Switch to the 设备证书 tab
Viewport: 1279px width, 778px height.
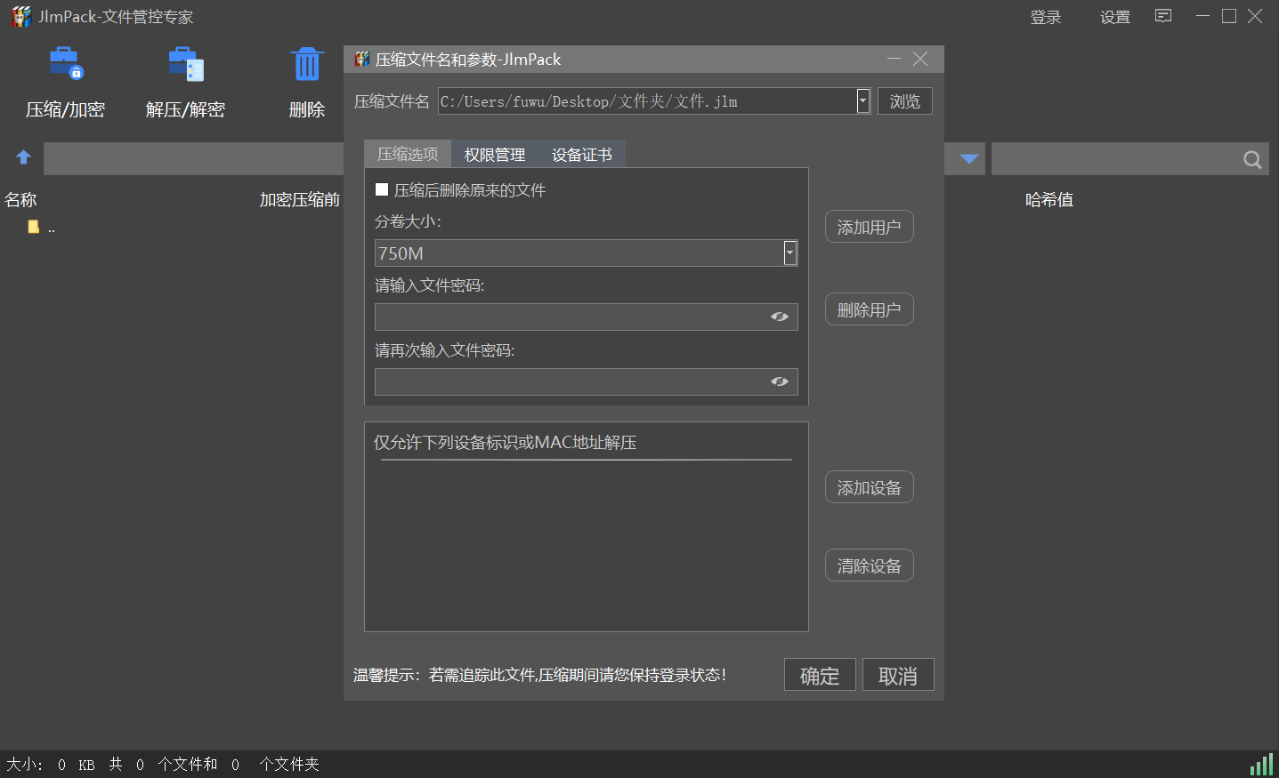582,154
